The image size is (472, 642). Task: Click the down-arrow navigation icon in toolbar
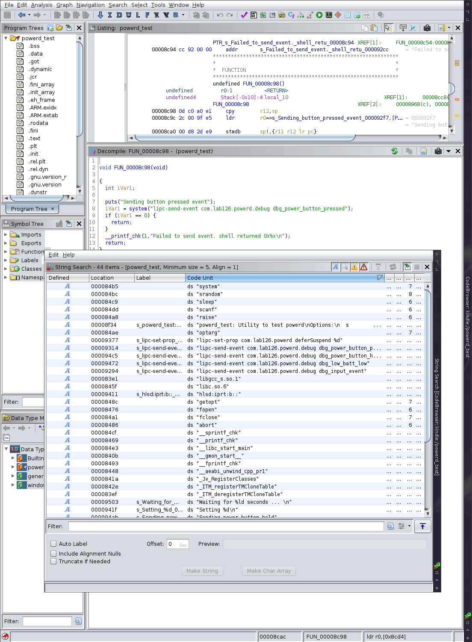pyautogui.click(x=100, y=15)
